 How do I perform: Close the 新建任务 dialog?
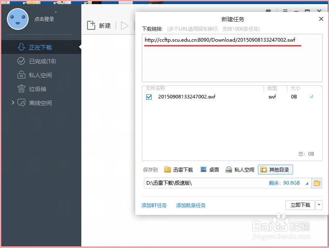tap(321, 19)
